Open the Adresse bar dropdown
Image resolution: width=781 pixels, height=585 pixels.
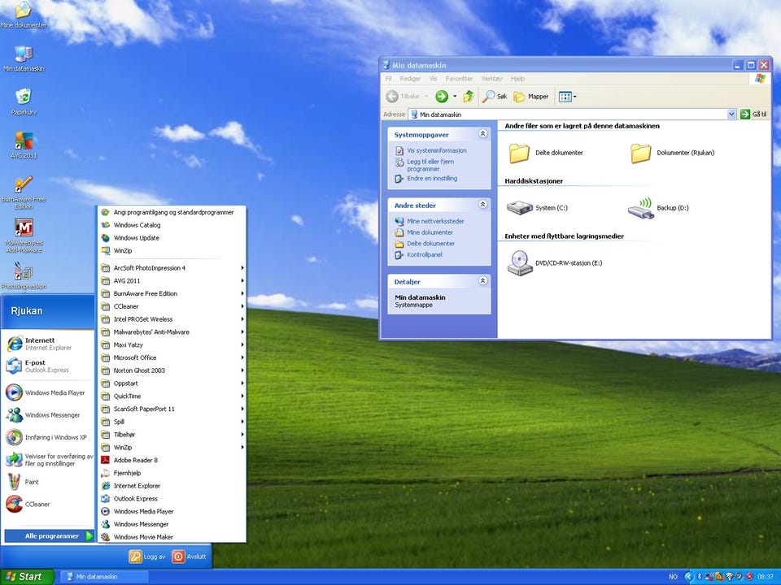pyautogui.click(x=731, y=115)
